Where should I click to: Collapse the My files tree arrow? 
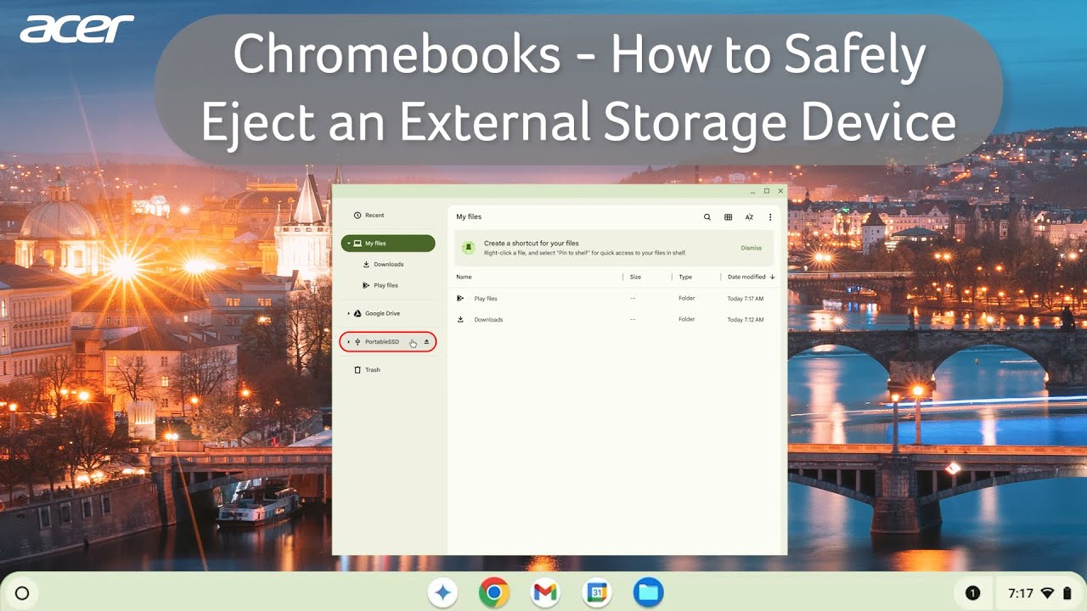tap(348, 244)
